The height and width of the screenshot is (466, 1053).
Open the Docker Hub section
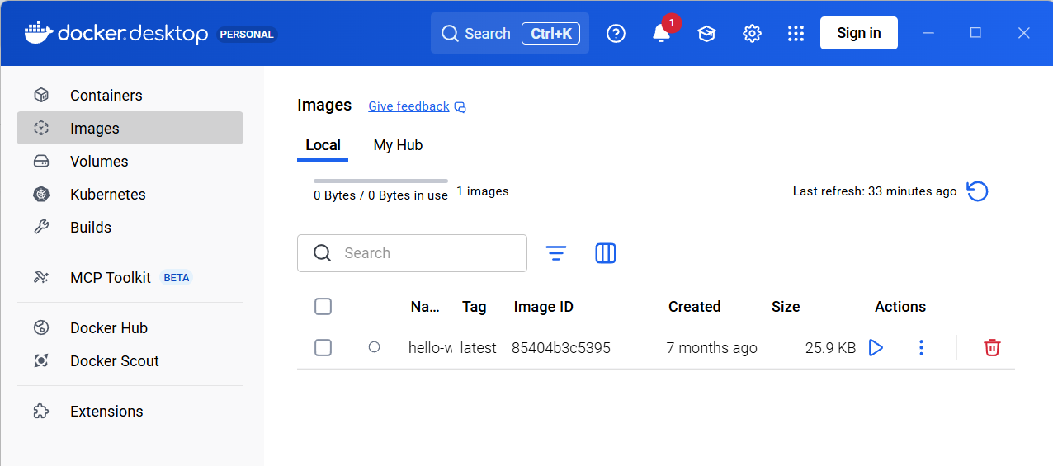130,328
